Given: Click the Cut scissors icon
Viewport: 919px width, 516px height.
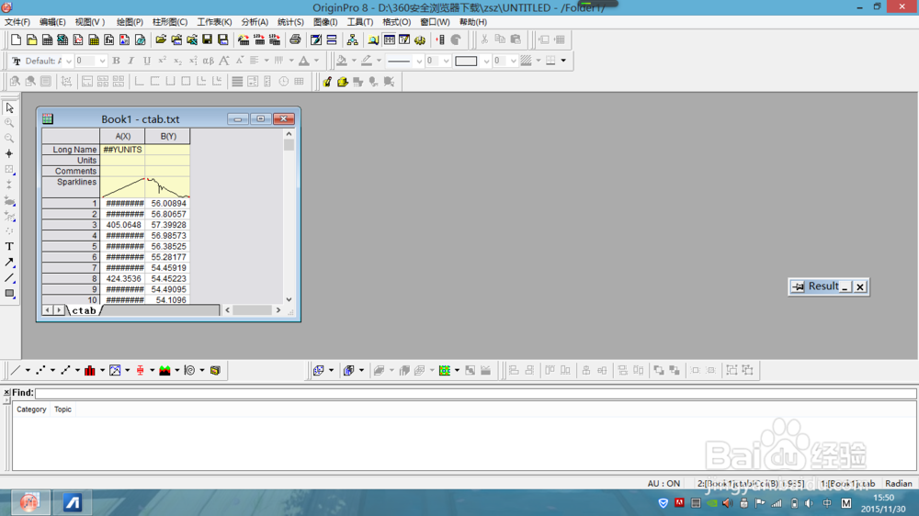Looking at the screenshot, I should (x=484, y=39).
